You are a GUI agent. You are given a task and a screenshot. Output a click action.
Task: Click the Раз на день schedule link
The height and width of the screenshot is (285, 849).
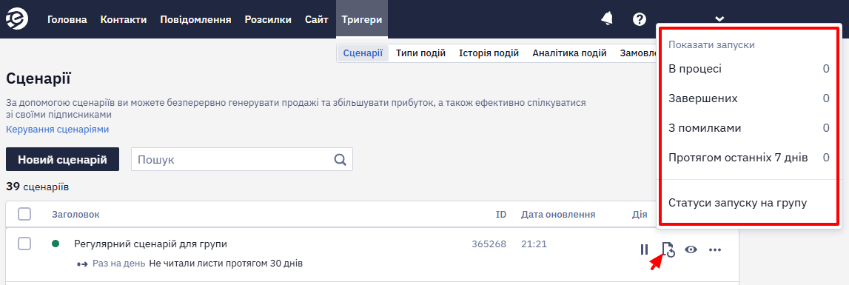click(118, 264)
